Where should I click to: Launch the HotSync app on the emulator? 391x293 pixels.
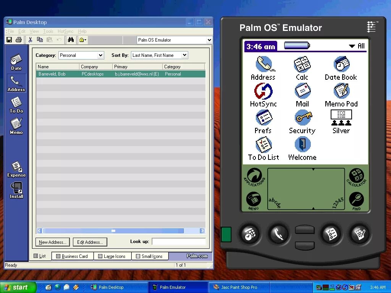263,95
